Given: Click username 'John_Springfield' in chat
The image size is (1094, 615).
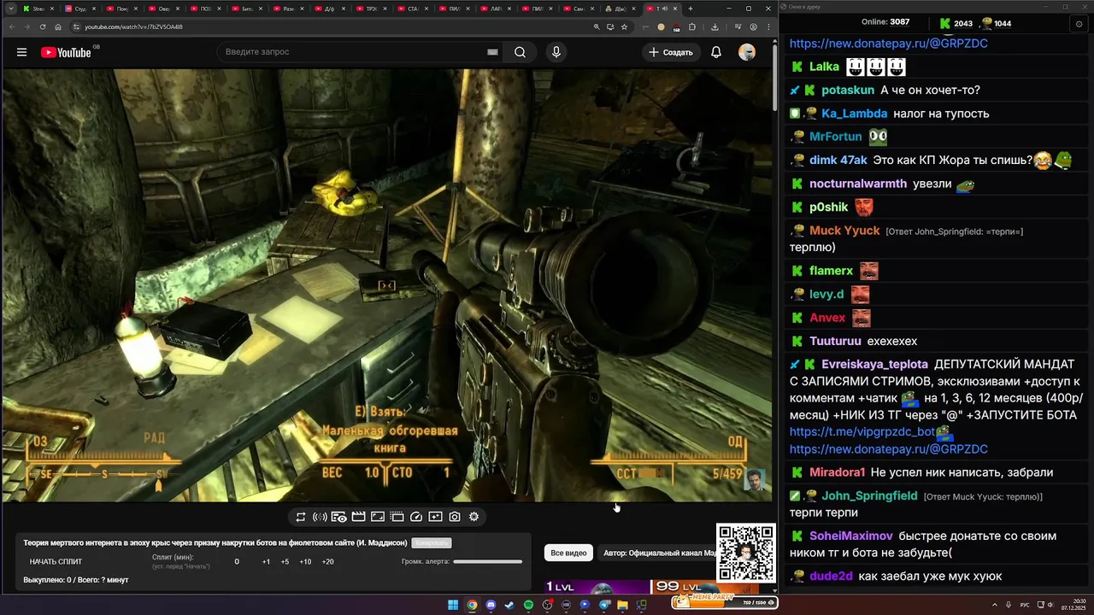Looking at the screenshot, I should click(869, 496).
